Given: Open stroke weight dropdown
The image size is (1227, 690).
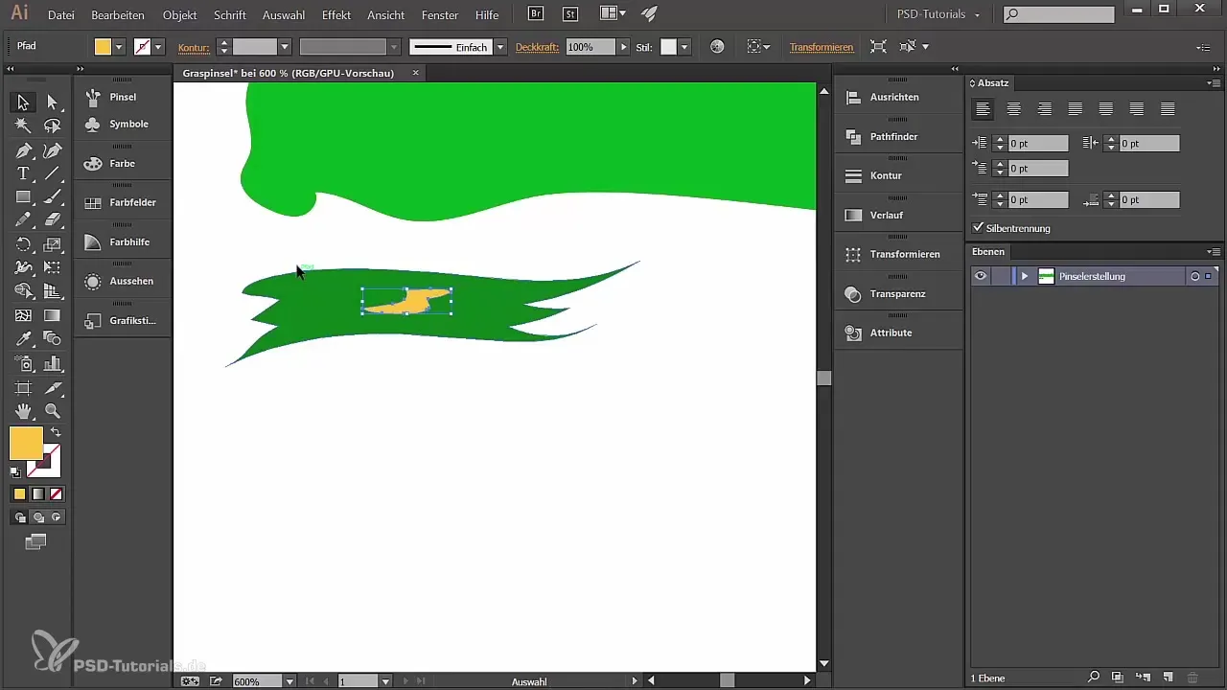Looking at the screenshot, I should point(285,47).
